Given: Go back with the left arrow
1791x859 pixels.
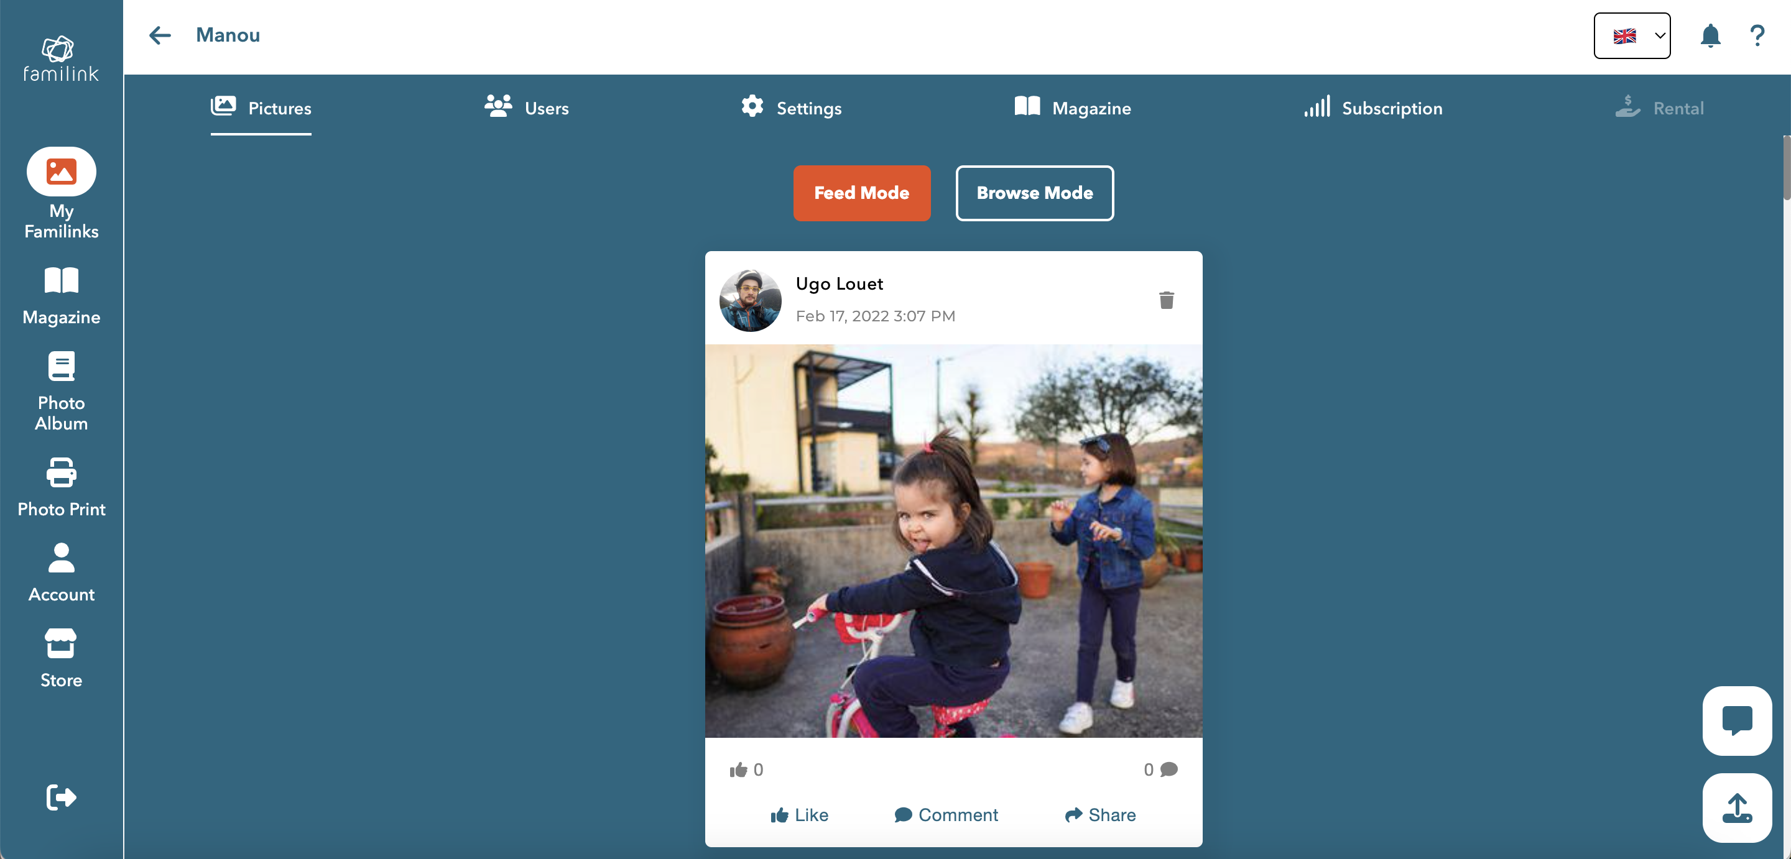Looking at the screenshot, I should coord(160,35).
